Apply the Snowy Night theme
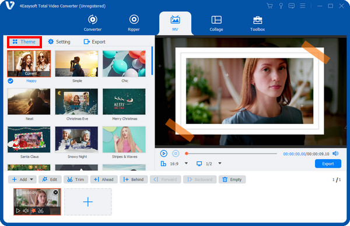Screen dimensions: 350x226 76,140
